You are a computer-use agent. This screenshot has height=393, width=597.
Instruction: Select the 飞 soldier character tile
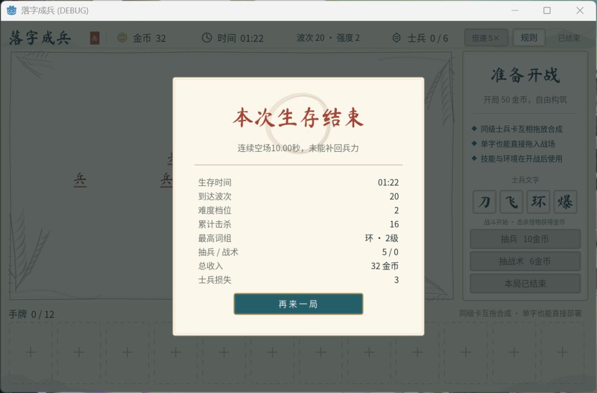coord(511,202)
